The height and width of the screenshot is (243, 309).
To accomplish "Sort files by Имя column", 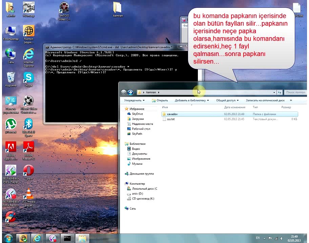I will [165, 107].
